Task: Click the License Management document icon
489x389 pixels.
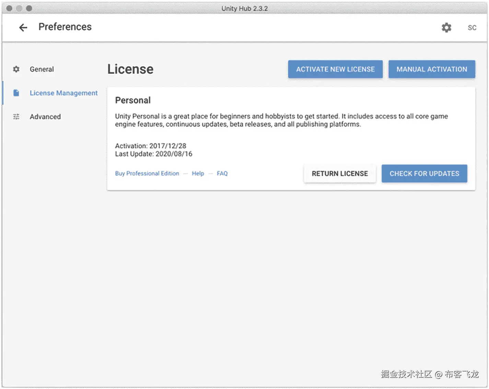Action: (x=16, y=93)
